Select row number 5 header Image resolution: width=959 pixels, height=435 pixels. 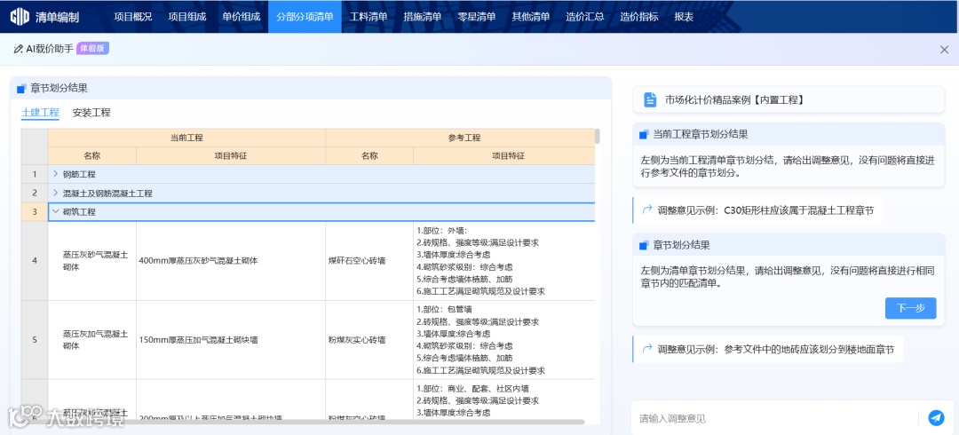(x=35, y=339)
